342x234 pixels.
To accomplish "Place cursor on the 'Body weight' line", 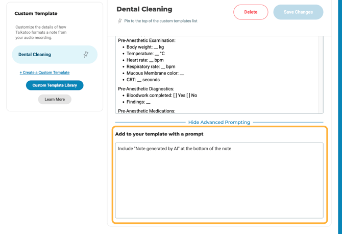I will 145,47.
